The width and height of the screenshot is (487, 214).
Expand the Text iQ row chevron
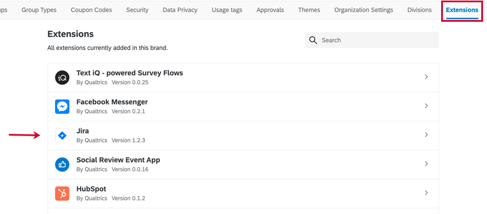[426, 77]
